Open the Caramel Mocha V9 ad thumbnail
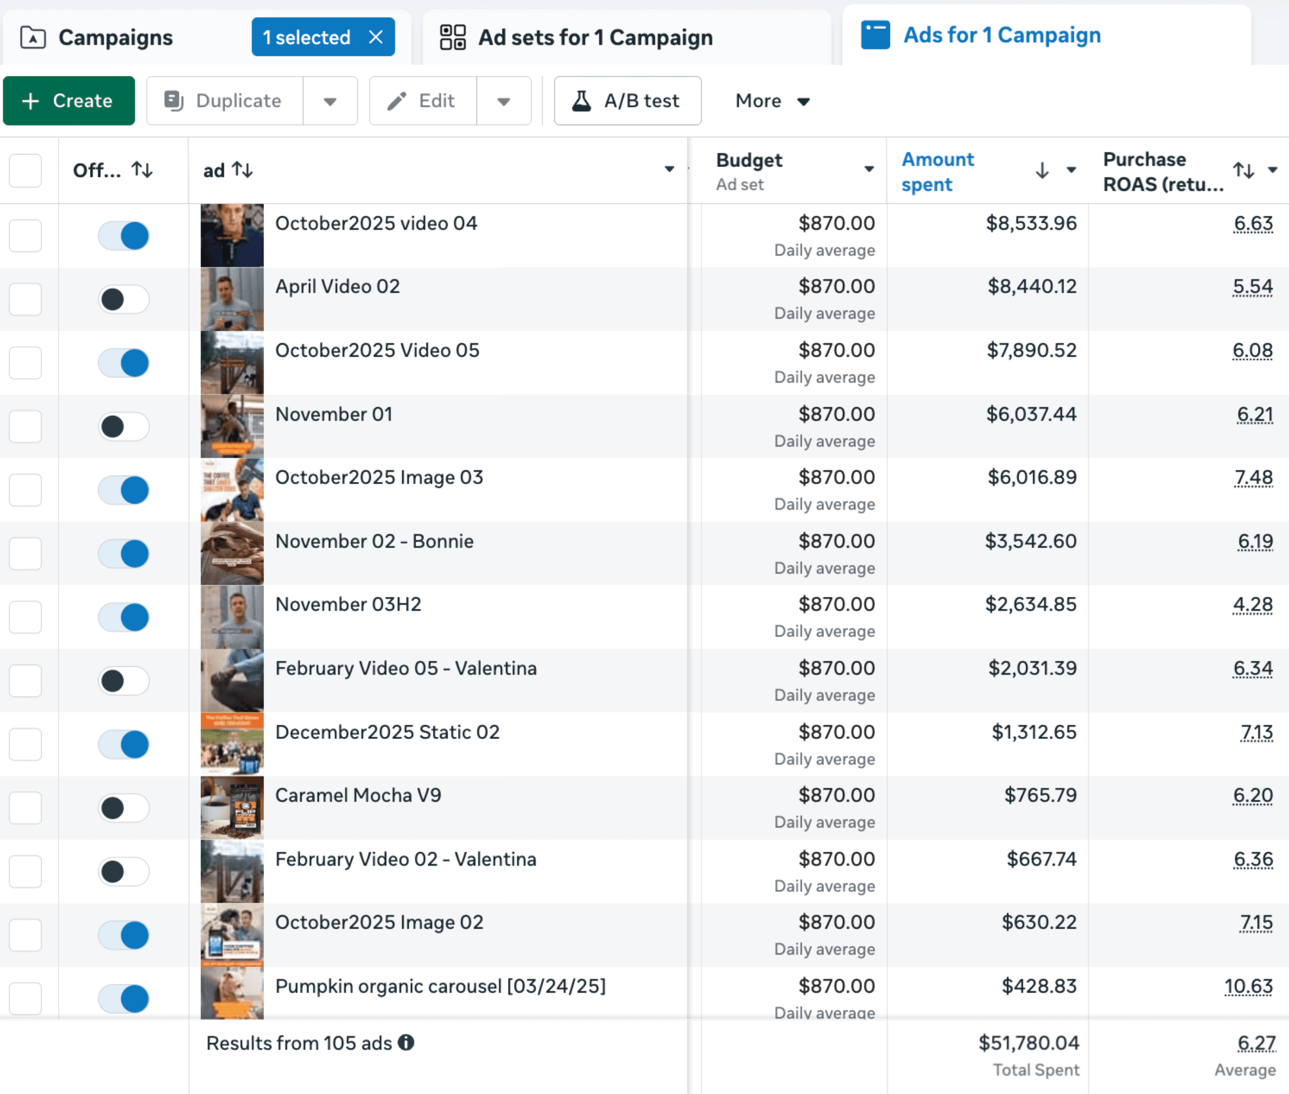The width and height of the screenshot is (1289, 1094). pos(232,808)
